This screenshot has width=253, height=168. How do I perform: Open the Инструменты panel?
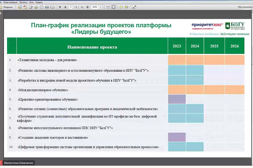pos(245,7)
